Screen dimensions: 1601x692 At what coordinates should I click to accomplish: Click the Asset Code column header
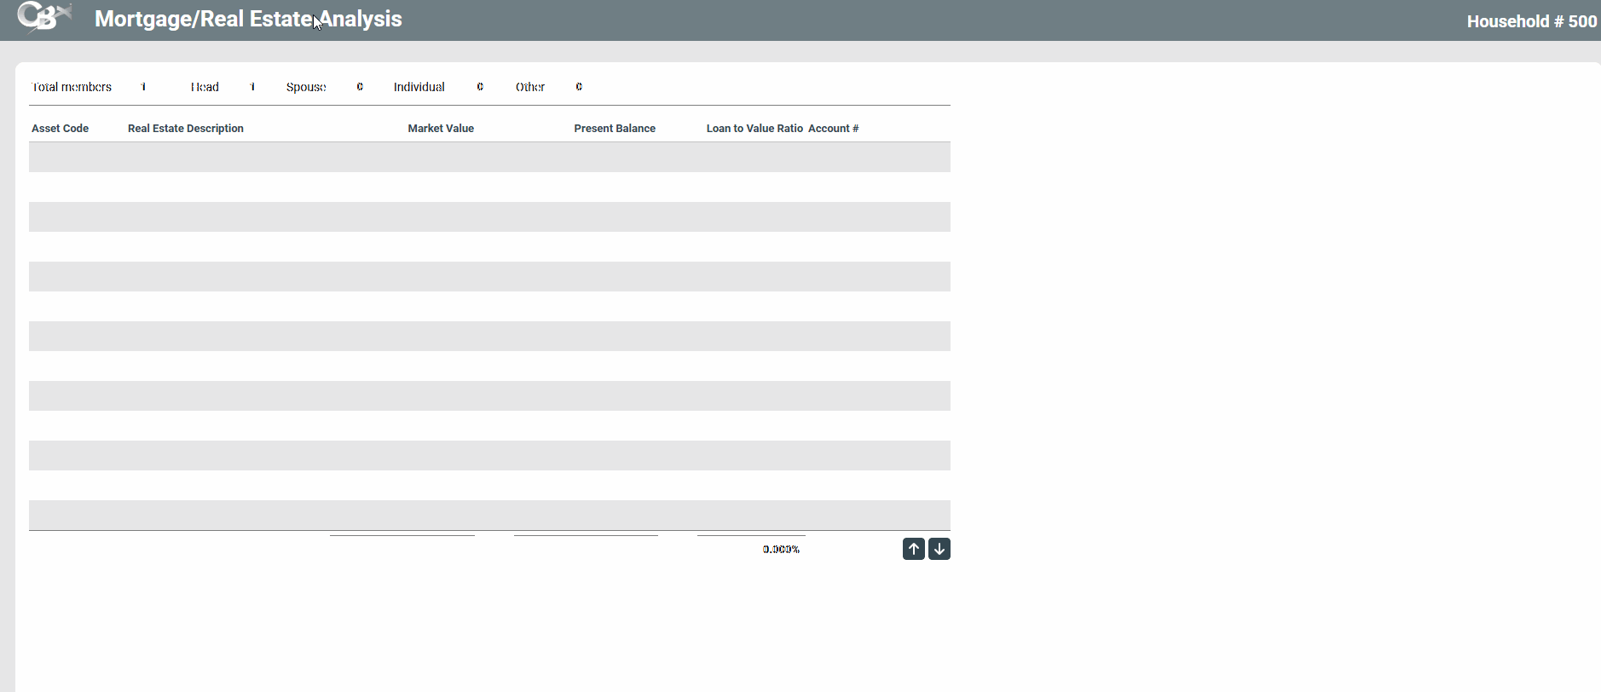[x=60, y=129]
